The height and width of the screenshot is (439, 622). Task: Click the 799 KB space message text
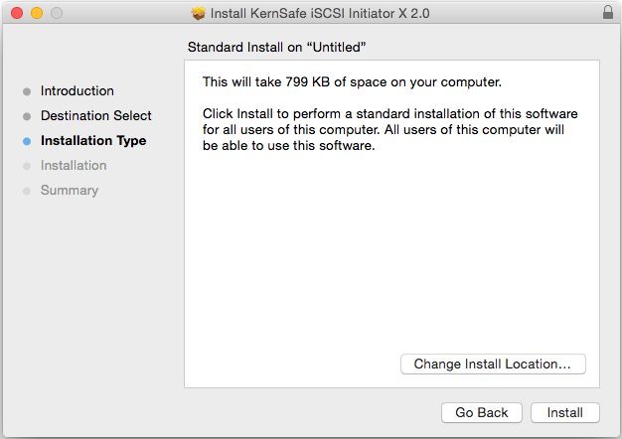point(352,82)
